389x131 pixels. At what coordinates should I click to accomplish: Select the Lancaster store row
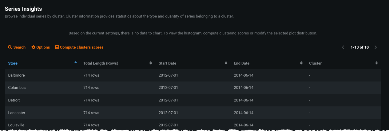[17, 113]
